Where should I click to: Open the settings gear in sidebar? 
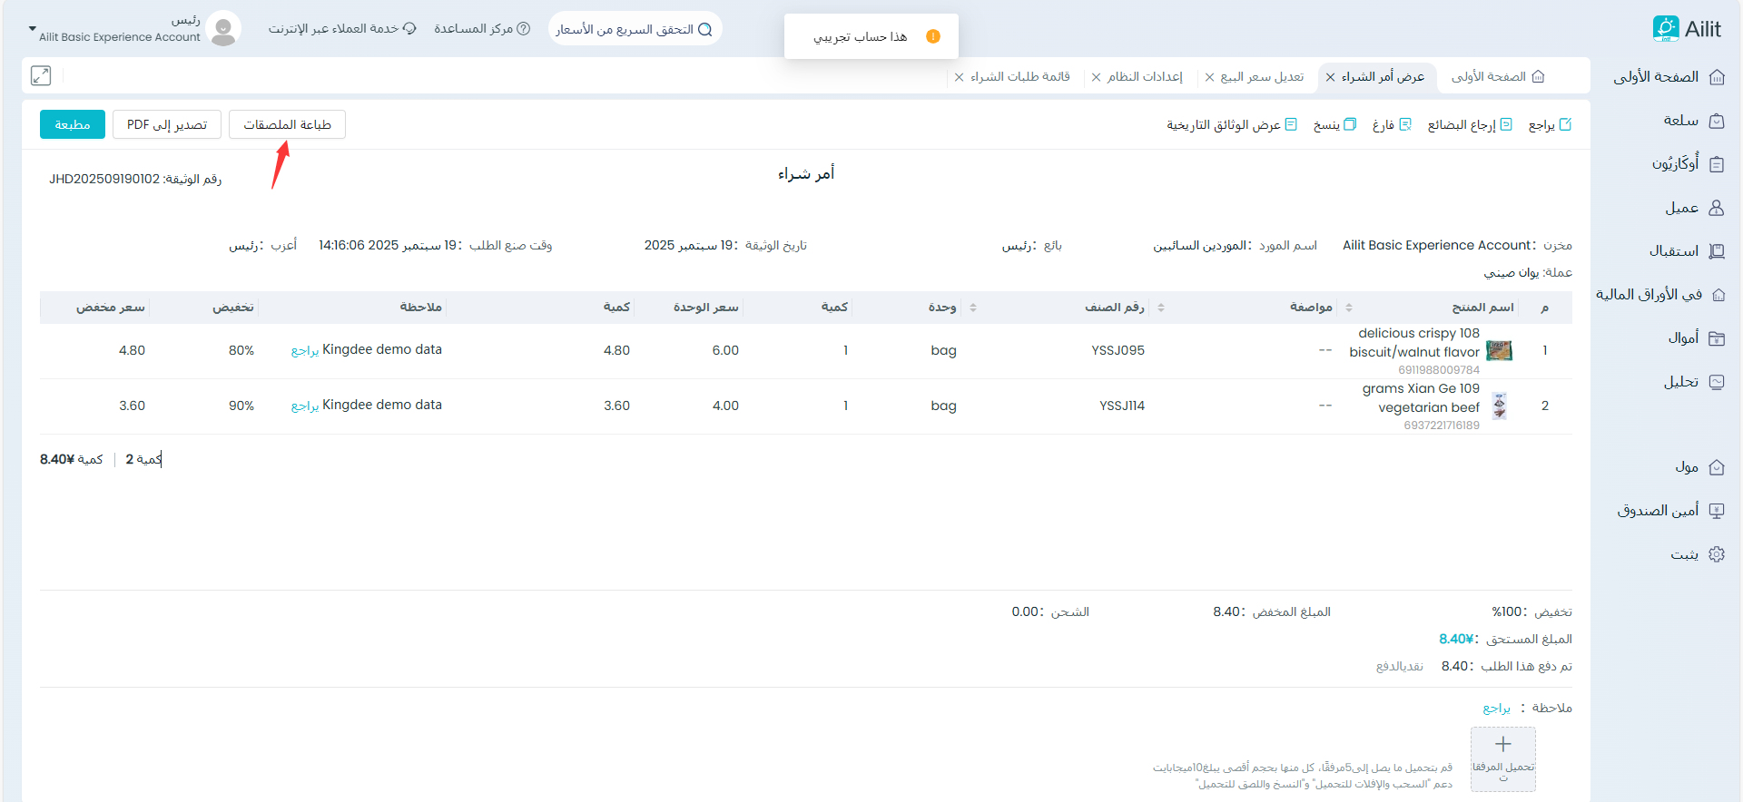pos(1716,554)
